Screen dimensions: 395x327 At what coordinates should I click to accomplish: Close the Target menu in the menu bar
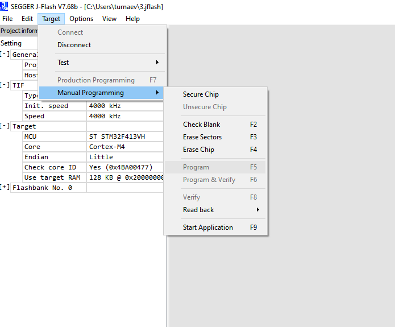coord(51,19)
